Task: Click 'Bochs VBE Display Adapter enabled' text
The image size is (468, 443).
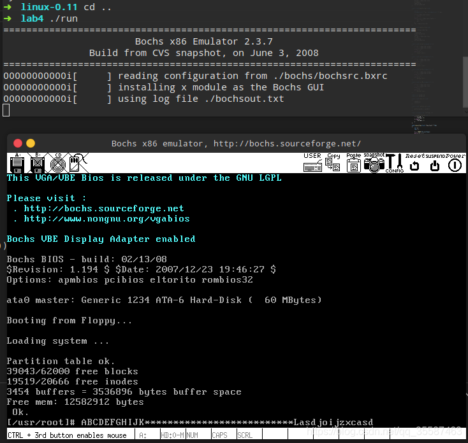Action: (x=101, y=239)
